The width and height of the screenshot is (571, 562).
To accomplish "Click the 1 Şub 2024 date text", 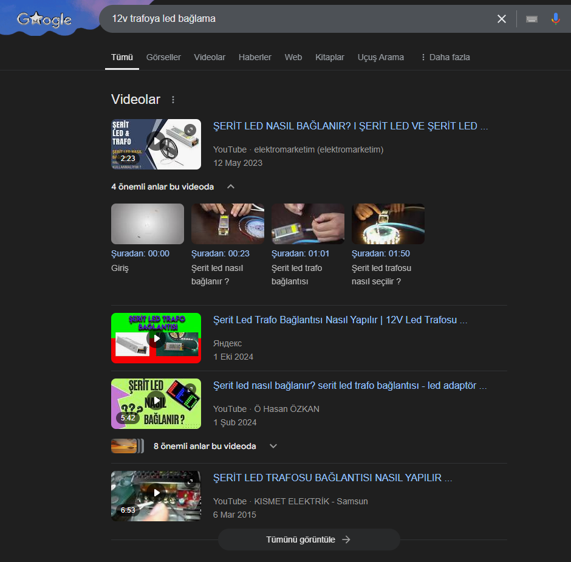I will pos(235,422).
